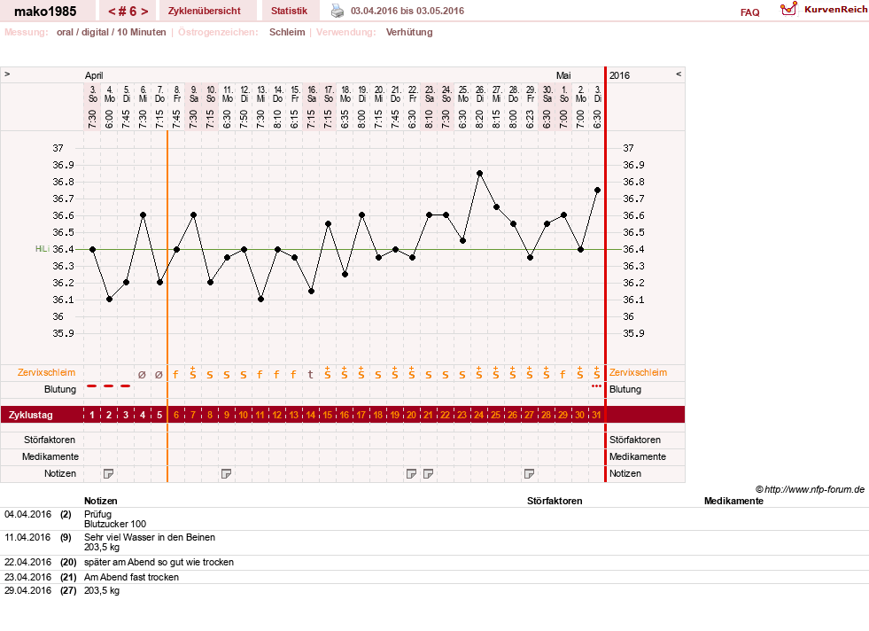
Task: Go to next cycle with the > arrow
Action: coord(144,12)
